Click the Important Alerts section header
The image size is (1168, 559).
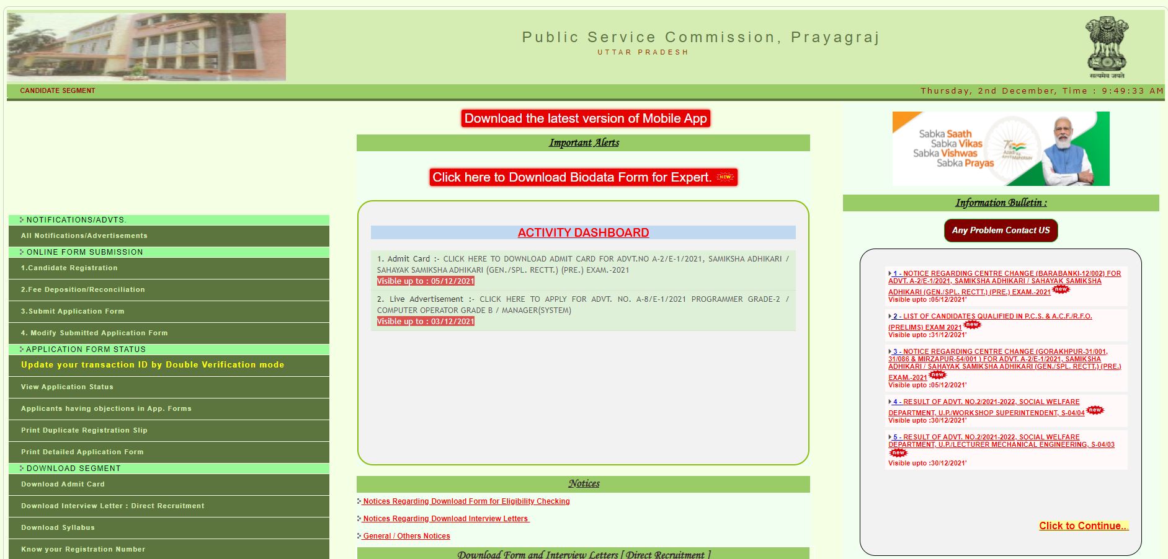584,143
